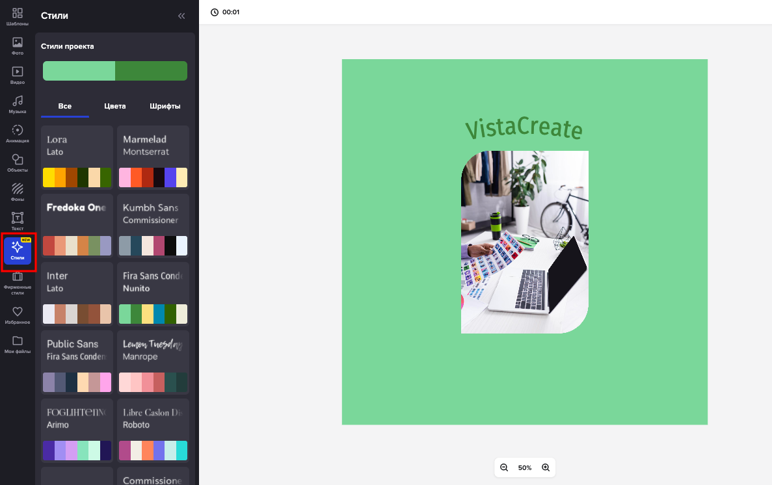Switch to the Цвета tab
This screenshot has width=772, height=485.
pos(114,107)
